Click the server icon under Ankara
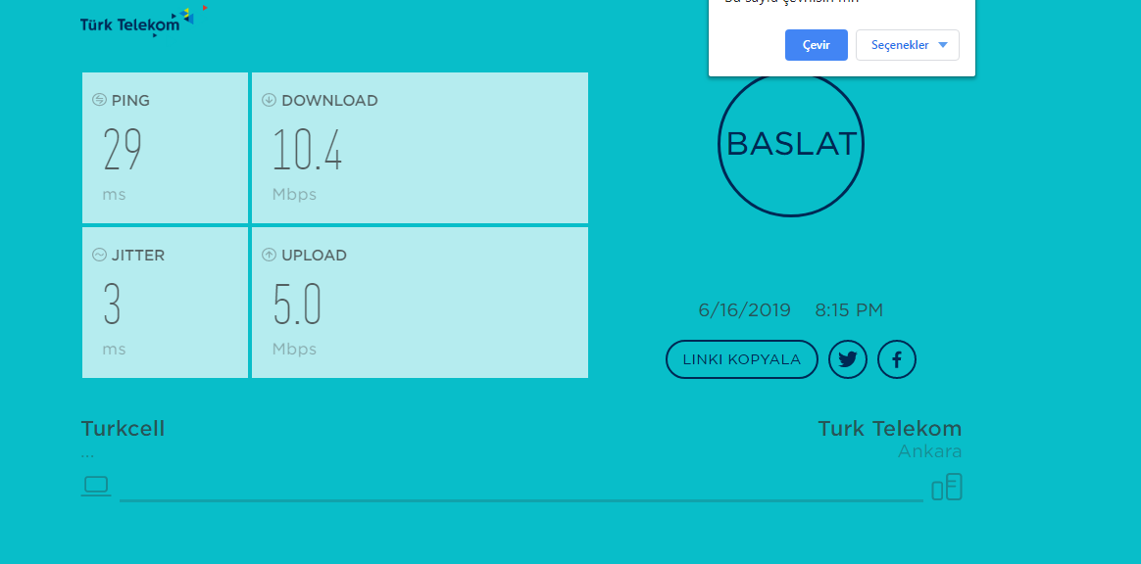The image size is (1141, 564). tap(948, 487)
